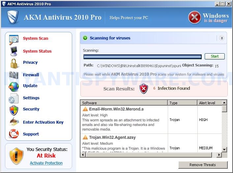Click the AKM Antivirus shield logo in header
This screenshot has width=233, height=173.
[x=13, y=17]
